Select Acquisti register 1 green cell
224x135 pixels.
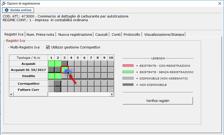51,64
